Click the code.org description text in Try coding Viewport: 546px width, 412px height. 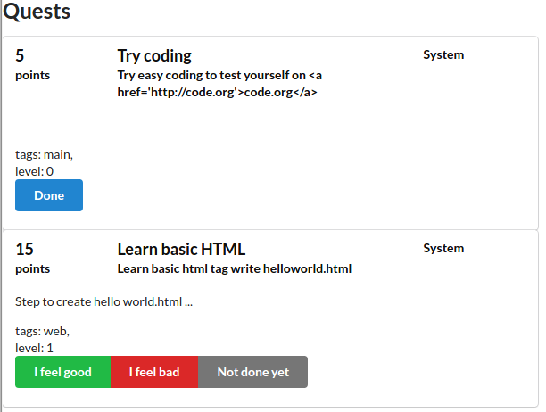click(219, 83)
